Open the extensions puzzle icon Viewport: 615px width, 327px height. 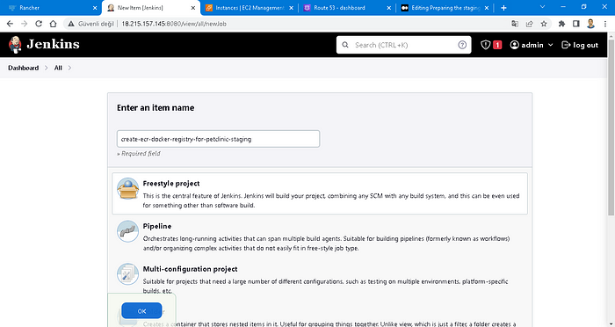pyautogui.click(x=561, y=24)
